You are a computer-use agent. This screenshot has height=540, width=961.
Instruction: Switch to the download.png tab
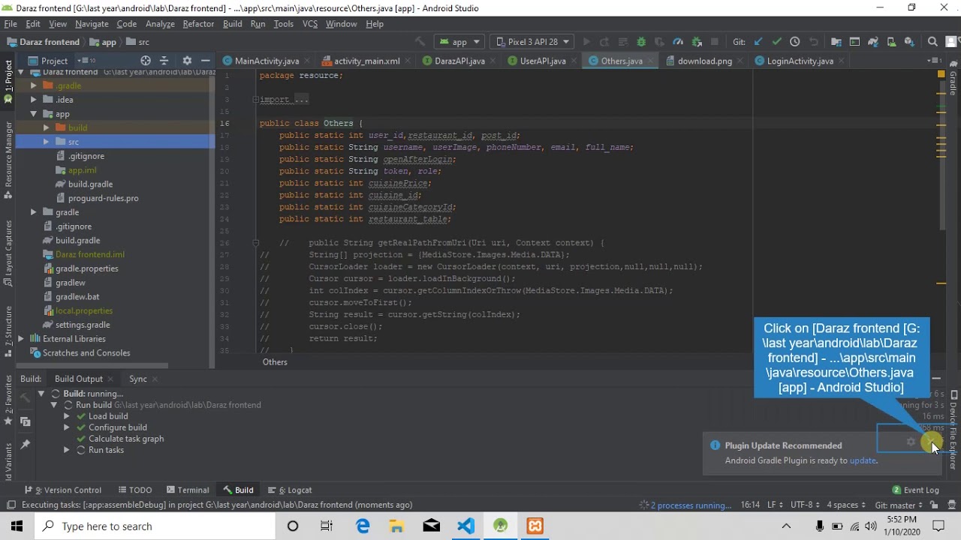(x=704, y=61)
